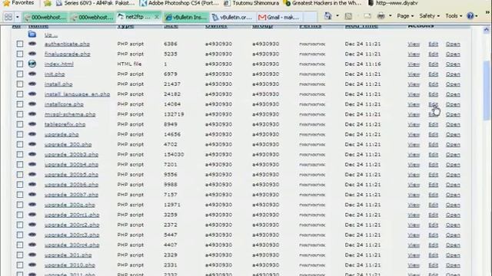Click the blank New Tab button
The width and height of the screenshot is (492, 276).
coord(310,17)
